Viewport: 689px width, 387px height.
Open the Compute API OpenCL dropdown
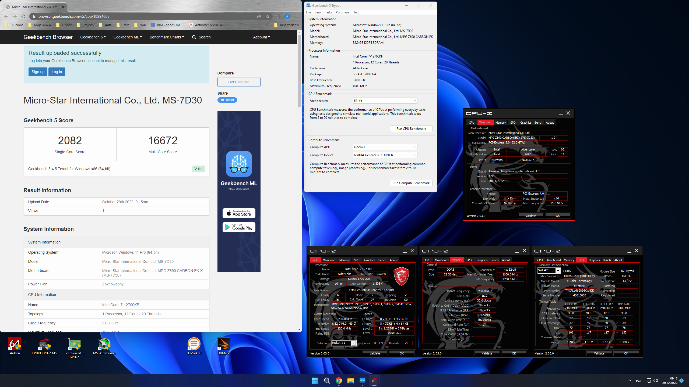click(385, 147)
